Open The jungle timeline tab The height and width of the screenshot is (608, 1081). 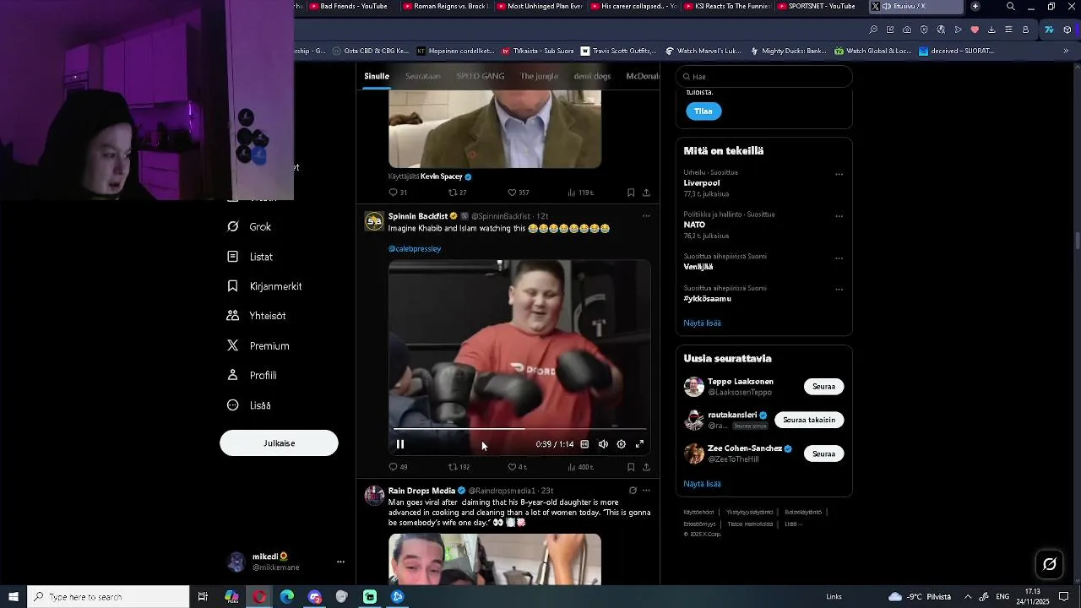click(540, 76)
